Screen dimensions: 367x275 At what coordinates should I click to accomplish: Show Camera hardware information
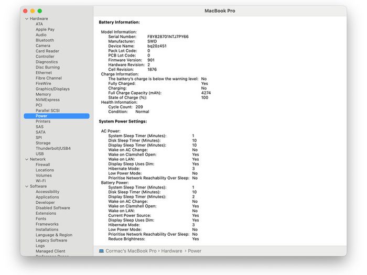pyautogui.click(x=43, y=46)
